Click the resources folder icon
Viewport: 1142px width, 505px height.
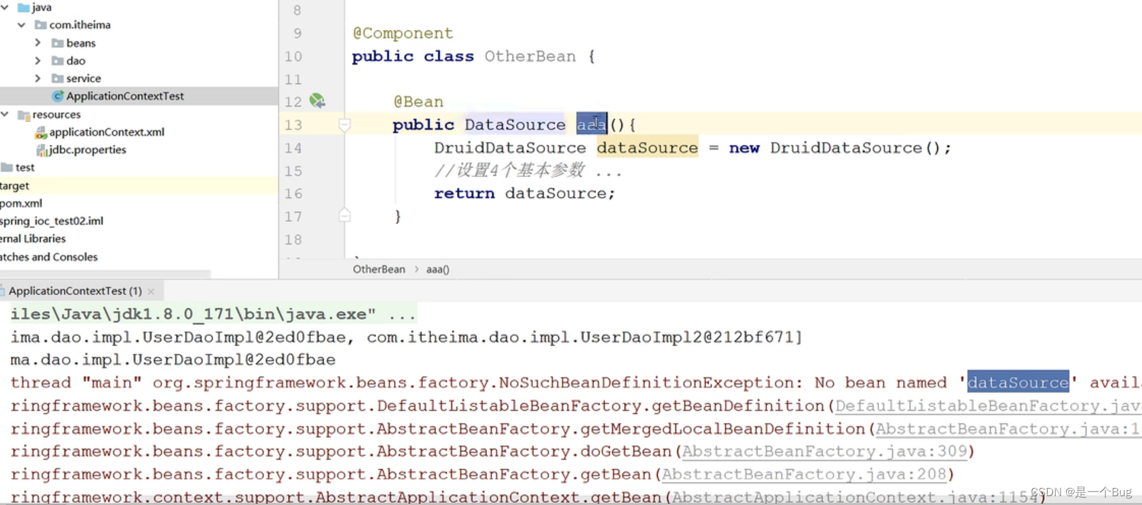point(24,115)
